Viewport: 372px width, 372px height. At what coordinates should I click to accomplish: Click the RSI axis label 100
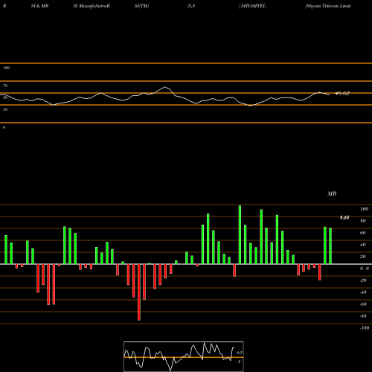[x=7, y=68]
